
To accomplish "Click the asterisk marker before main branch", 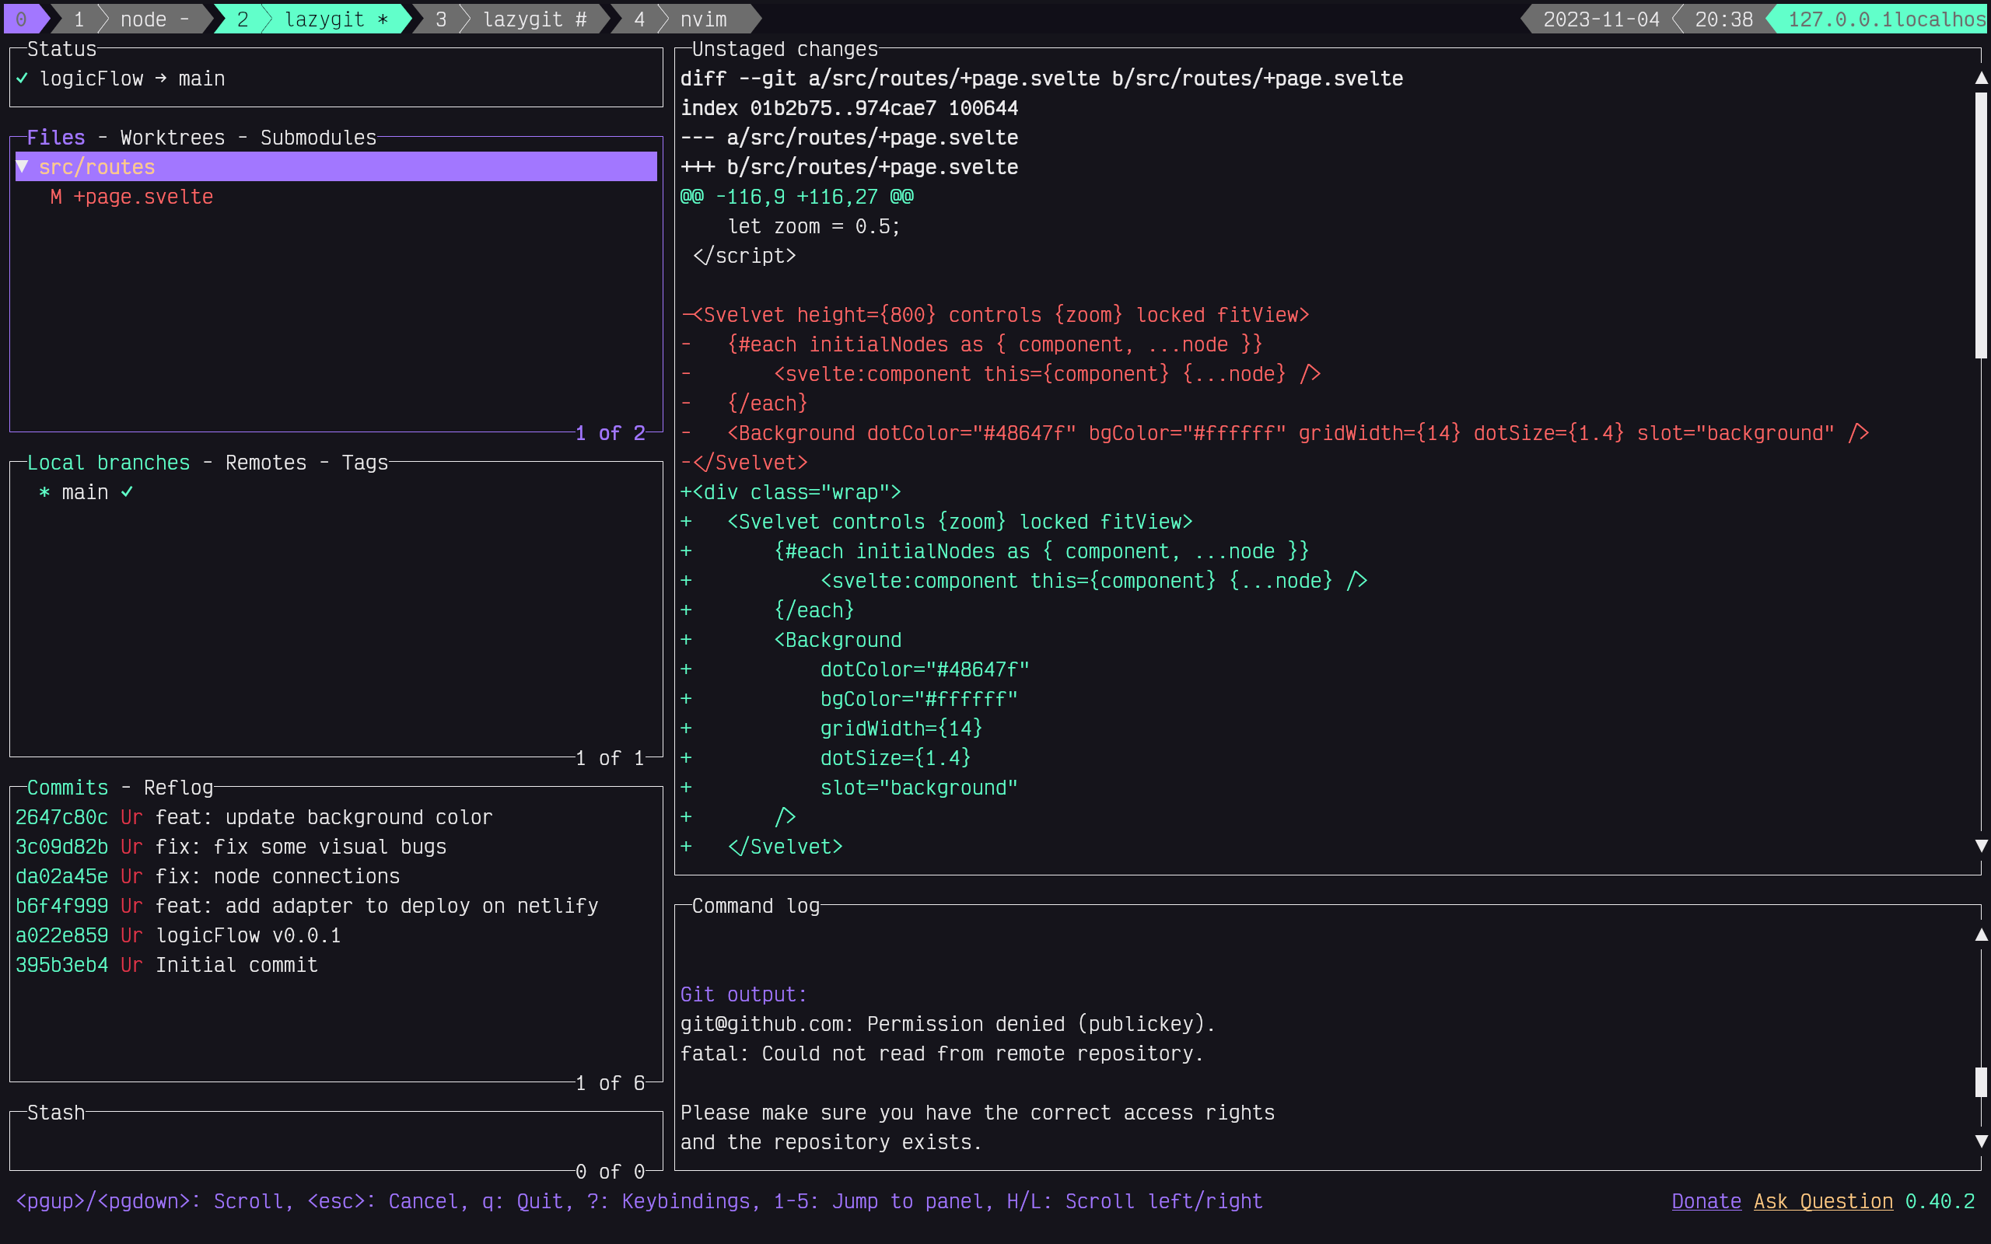I will pos(44,492).
